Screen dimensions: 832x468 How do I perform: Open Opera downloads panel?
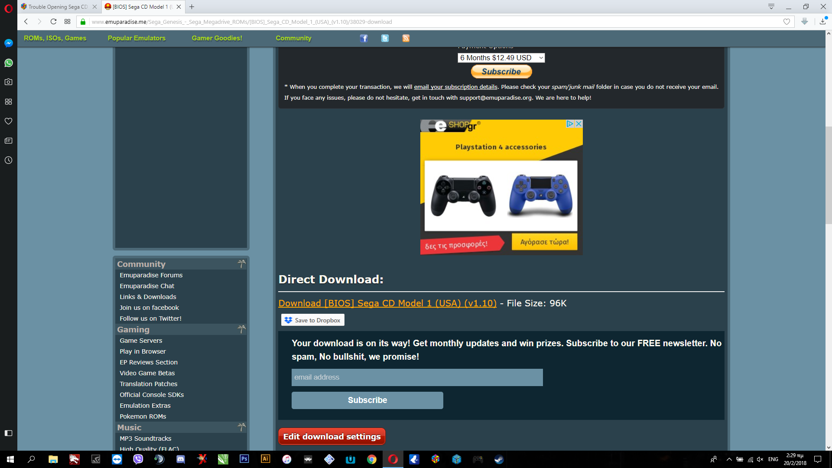(x=822, y=22)
